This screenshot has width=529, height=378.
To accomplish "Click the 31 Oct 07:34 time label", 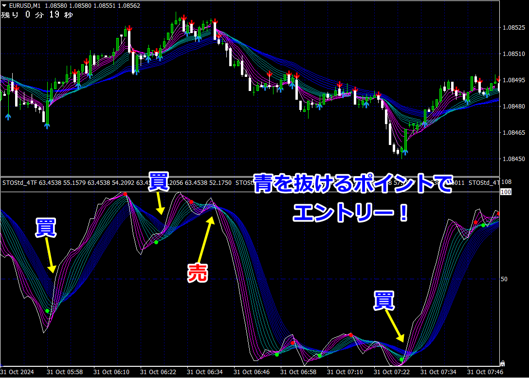I will click(438, 372).
